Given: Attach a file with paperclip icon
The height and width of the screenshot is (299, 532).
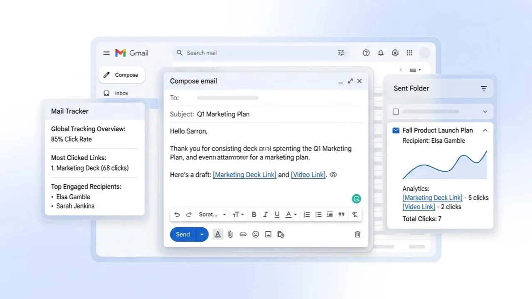Looking at the screenshot, I should click(230, 234).
